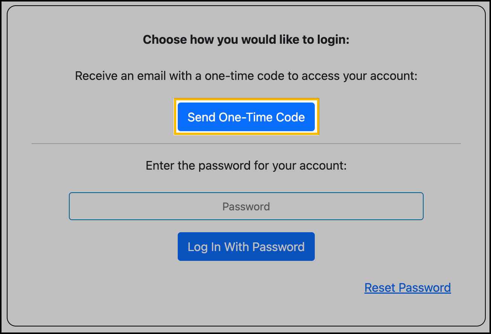Screen dimensions: 491x334
Task: Activate the field showing Password placeholder
Action: pos(246,206)
